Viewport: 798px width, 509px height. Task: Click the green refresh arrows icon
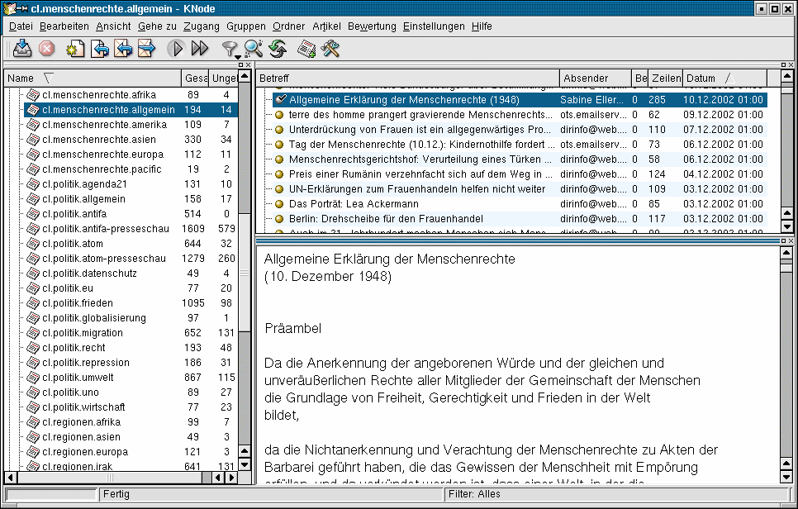click(278, 49)
